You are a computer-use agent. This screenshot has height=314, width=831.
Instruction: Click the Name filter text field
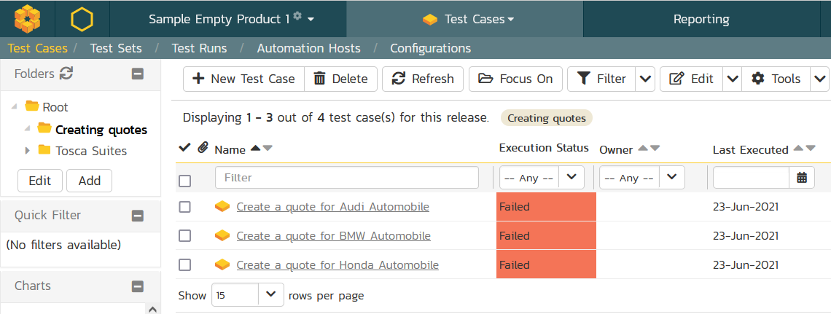click(x=346, y=177)
